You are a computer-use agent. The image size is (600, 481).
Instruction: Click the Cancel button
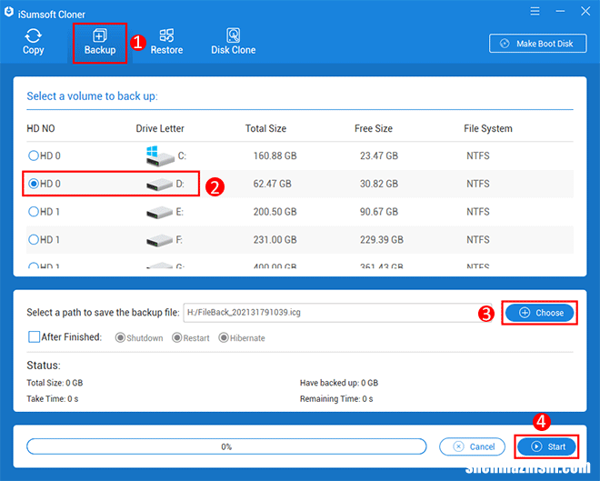[x=472, y=446]
